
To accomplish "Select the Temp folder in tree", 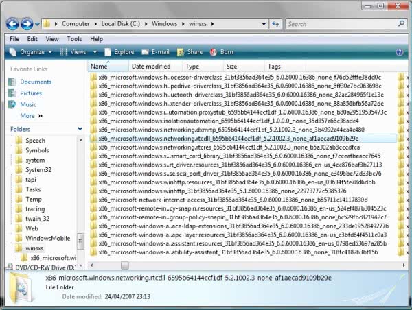I will tap(34, 199).
